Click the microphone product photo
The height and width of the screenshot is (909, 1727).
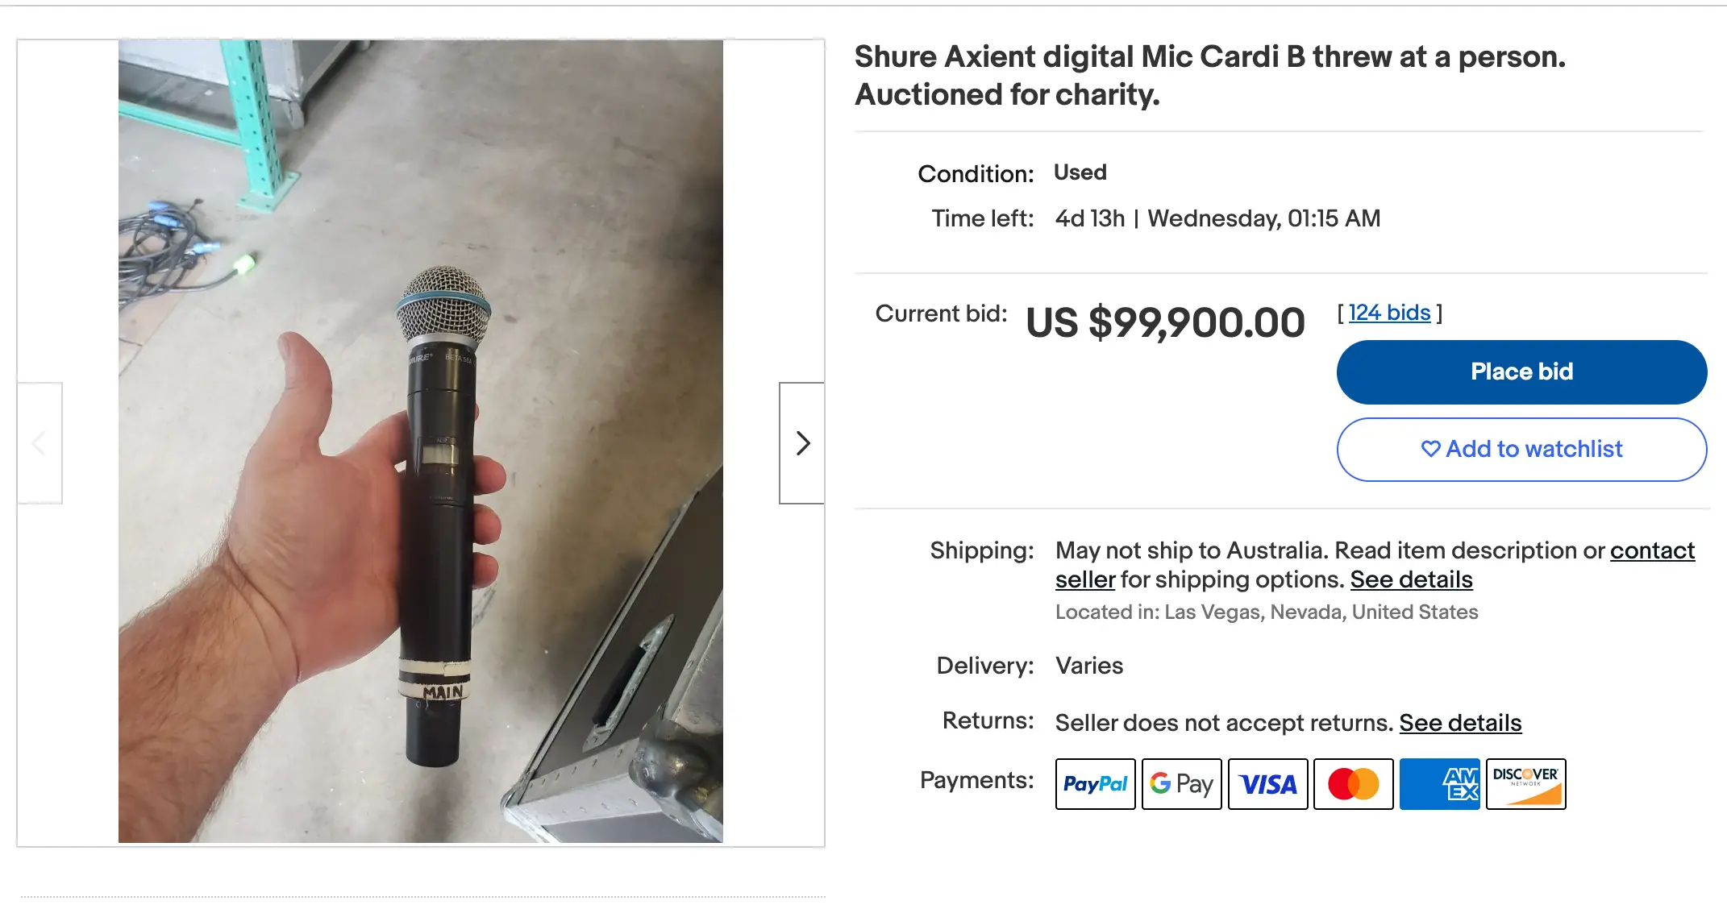point(420,442)
